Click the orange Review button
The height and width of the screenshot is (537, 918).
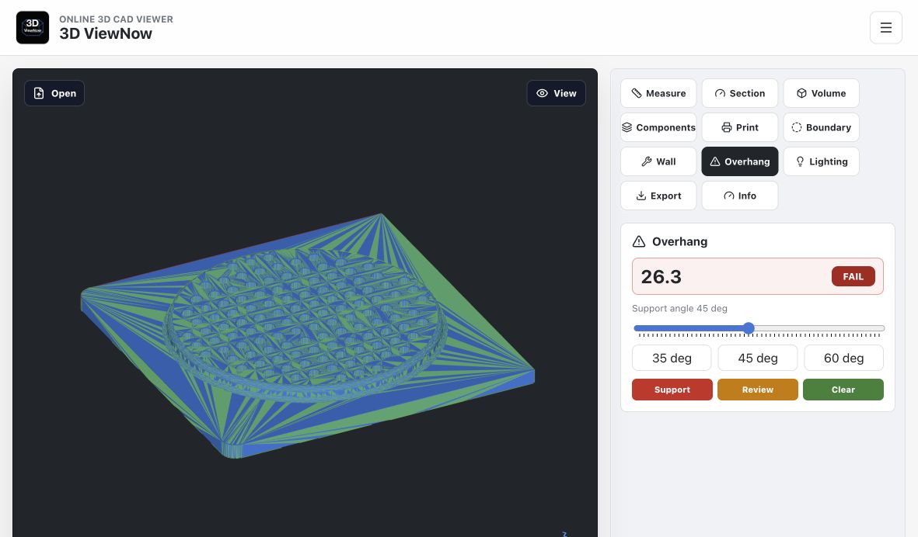tap(758, 390)
